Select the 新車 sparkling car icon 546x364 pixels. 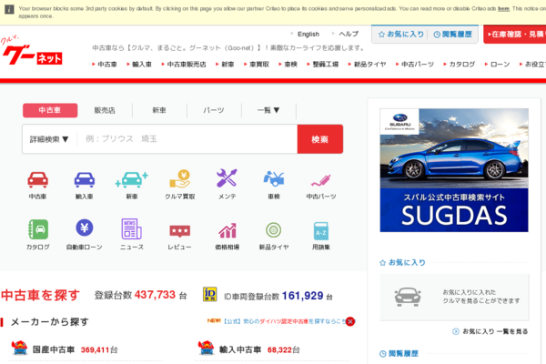click(x=132, y=179)
